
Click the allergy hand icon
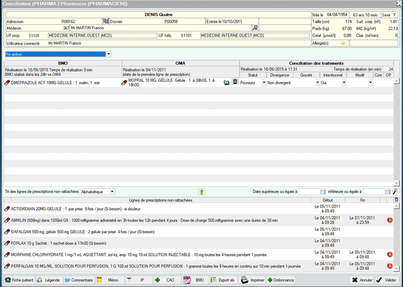click(343, 44)
